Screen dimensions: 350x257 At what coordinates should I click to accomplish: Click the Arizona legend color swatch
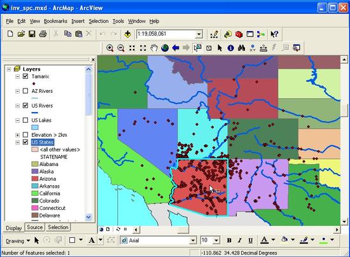[x=35, y=179]
